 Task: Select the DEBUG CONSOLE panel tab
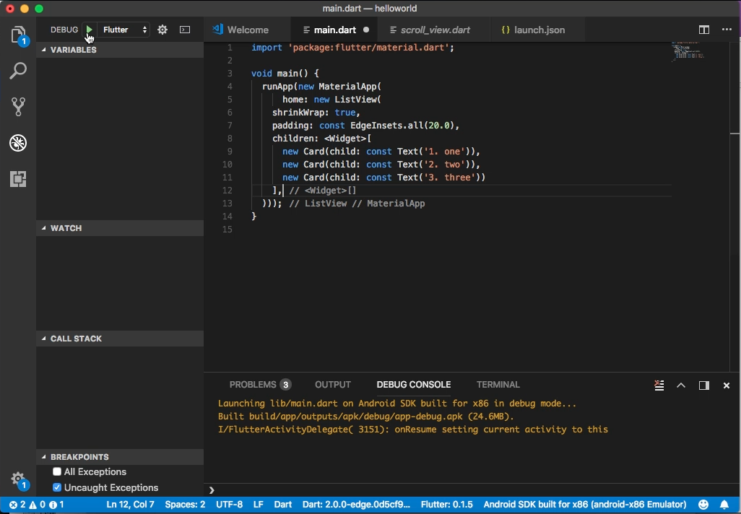(x=414, y=385)
